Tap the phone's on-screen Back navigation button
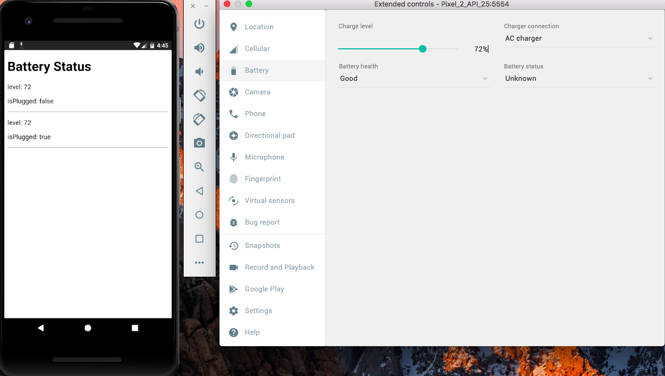The image size is (665, 376). click(x=41, y=328)
